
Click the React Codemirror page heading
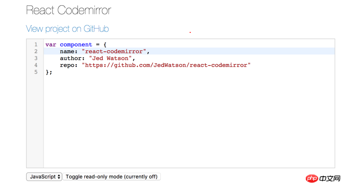coord(69,10)
